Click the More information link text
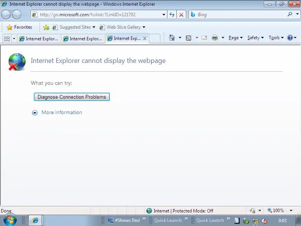The image size is (301, 226). 62,112
